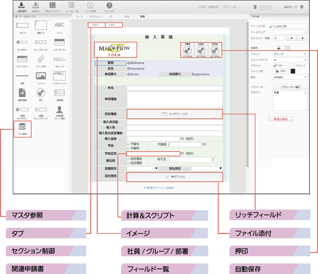Open the 揃え alignment dropdown

coord(290,77)
